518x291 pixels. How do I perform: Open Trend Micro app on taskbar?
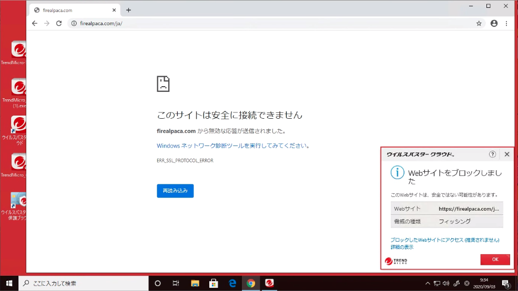pos(269,283)
